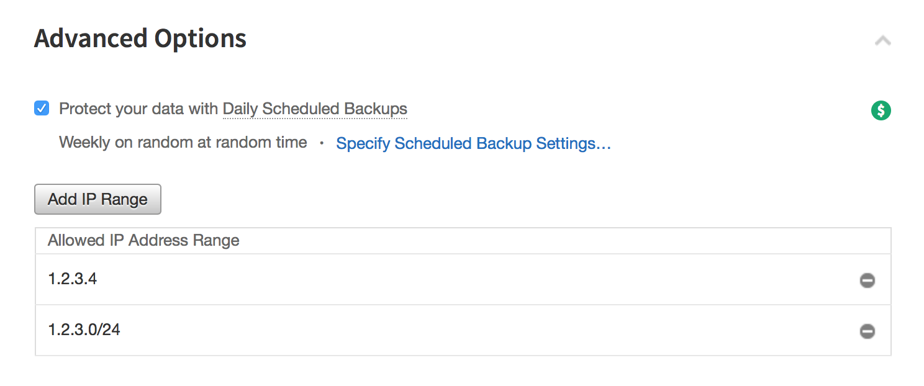Screen dimensions: 924x386
Task: Select the 1.2.3.0/24 range text
Action: click(84, 330)
